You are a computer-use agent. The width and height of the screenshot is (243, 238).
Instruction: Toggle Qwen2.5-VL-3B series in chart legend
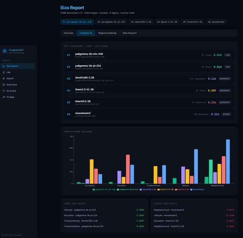[165, 189]
